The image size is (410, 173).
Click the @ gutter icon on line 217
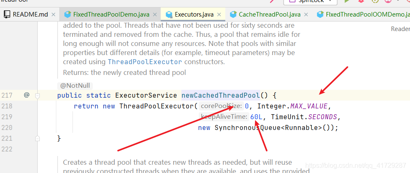27,95
